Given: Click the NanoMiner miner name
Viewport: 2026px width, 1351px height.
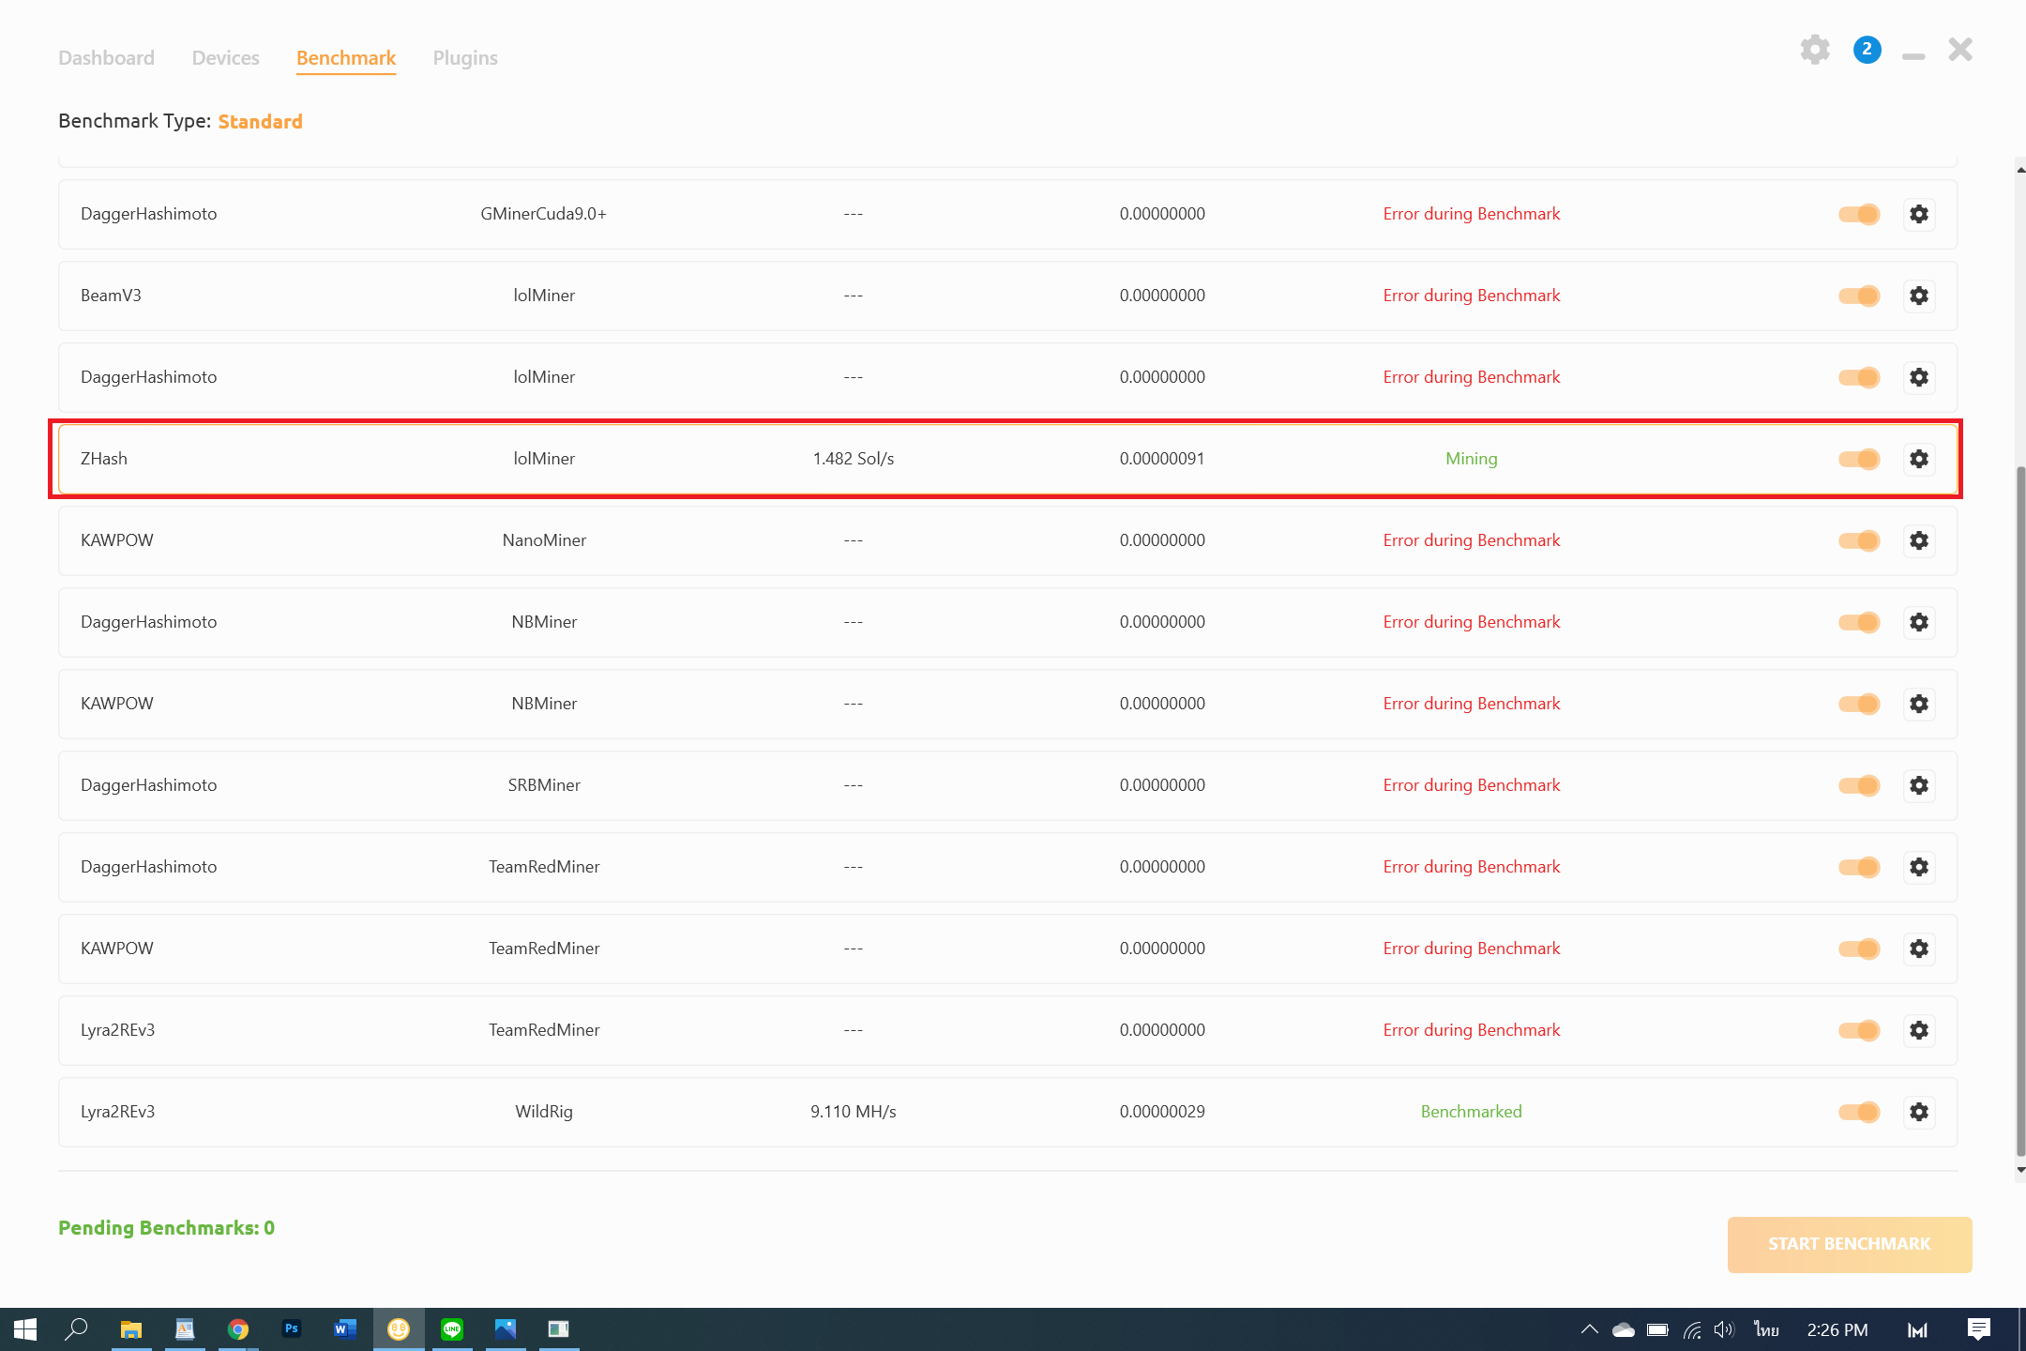Looking at the screenshot, I should pos(544,540).
